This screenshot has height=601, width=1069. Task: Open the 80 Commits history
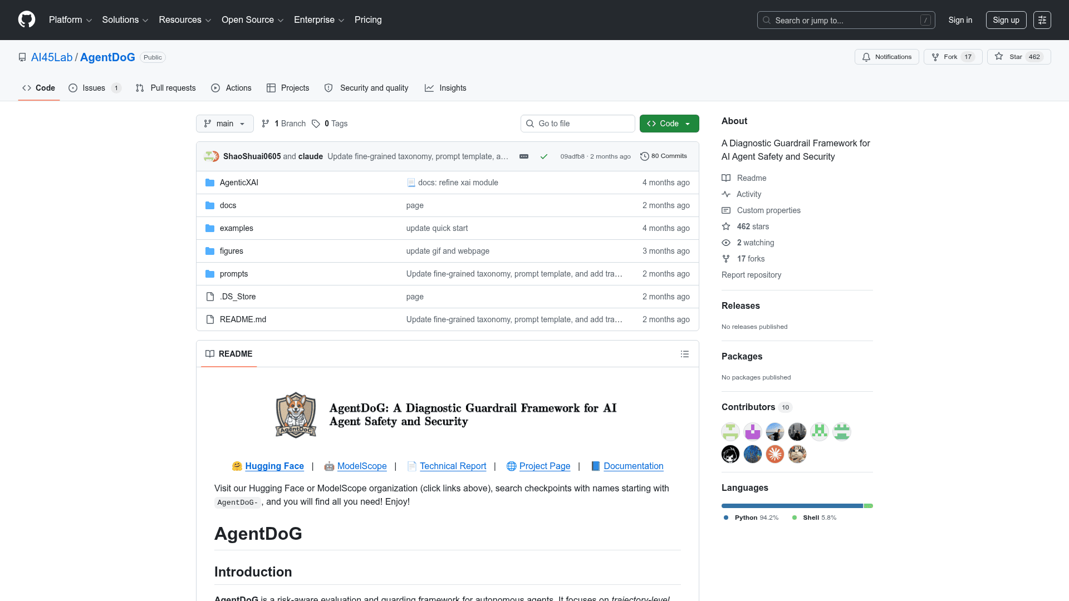[664, 156]
